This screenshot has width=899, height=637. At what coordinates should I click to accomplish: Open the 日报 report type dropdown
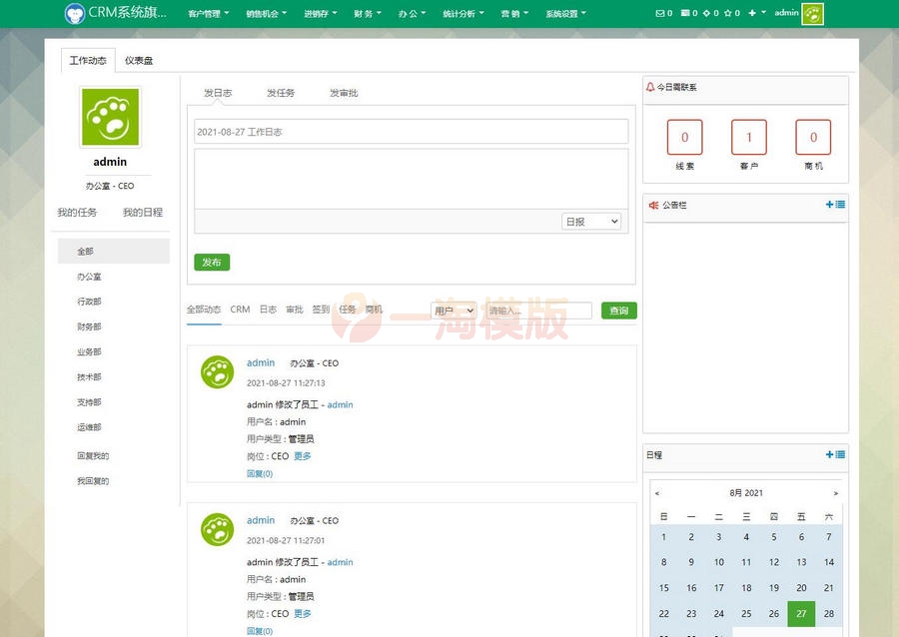pyautogui.click(x=590, y=222)
